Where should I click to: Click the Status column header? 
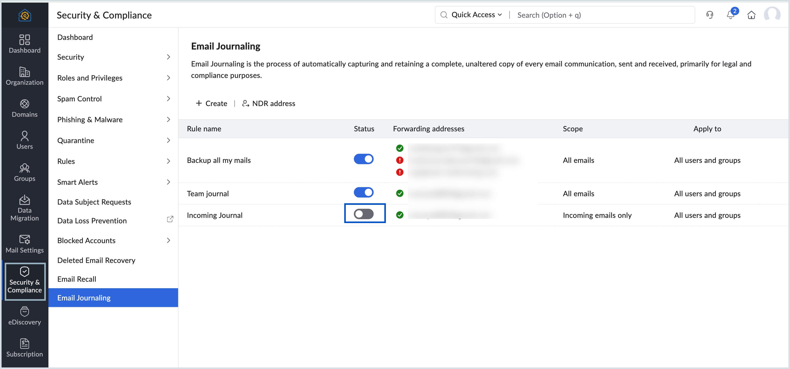tap(364, 129)
